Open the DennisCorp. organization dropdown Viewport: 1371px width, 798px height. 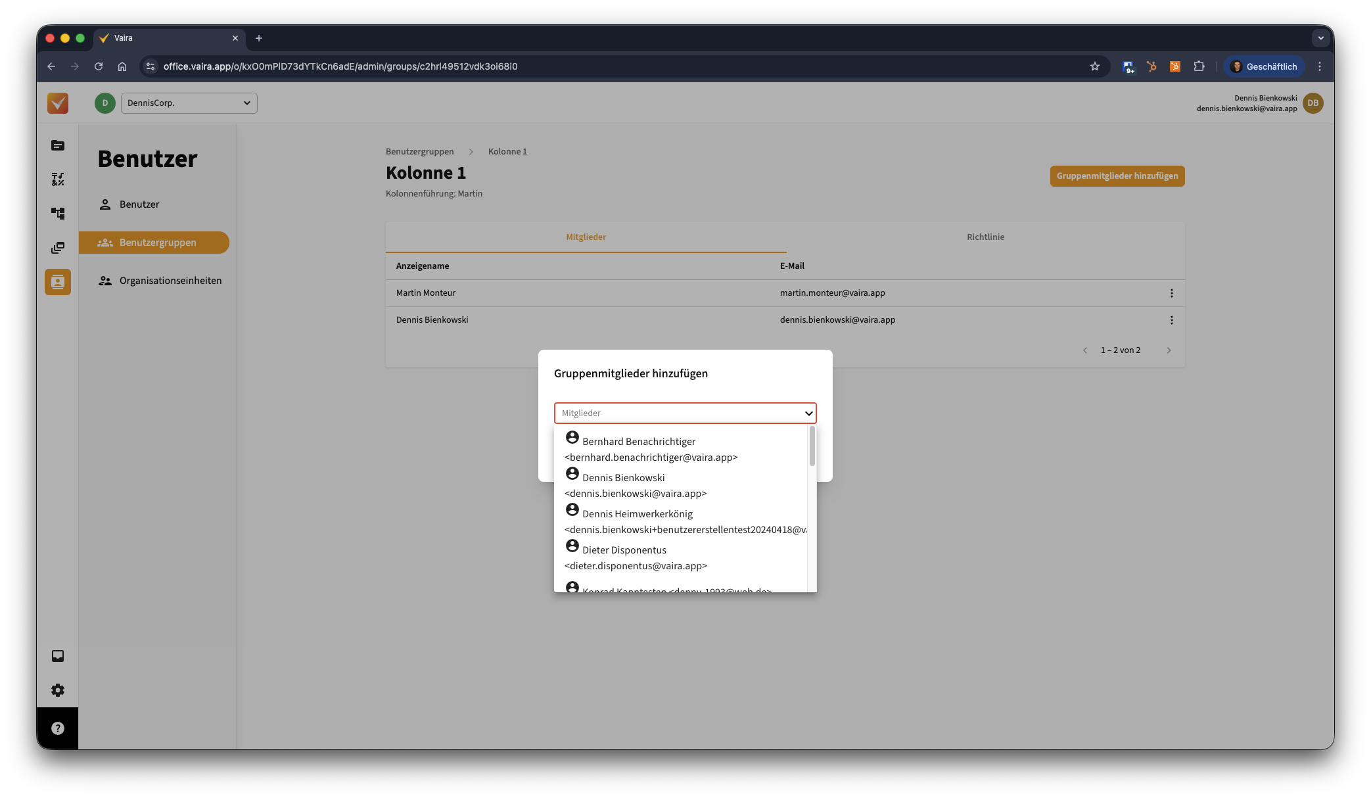pos(189,103)
